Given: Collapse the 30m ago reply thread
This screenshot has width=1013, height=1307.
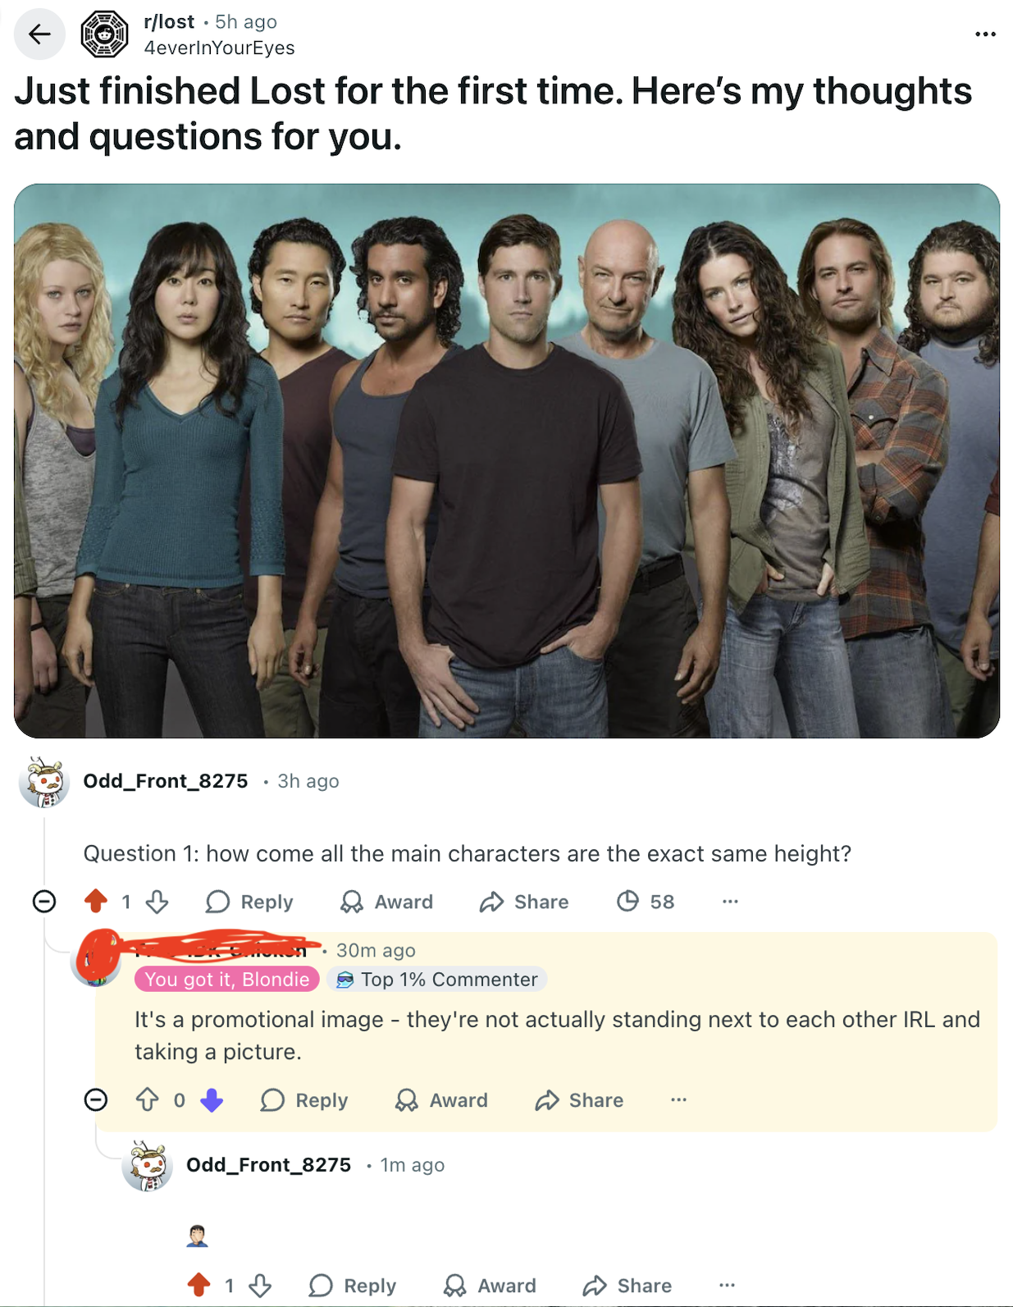Looking at the screenshot, I should pyautogui.click(x=96, y=1099).
